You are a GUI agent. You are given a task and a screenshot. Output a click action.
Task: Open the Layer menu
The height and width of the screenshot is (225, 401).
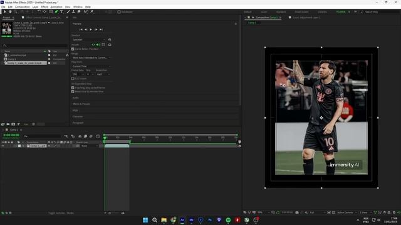coord(36,7)
